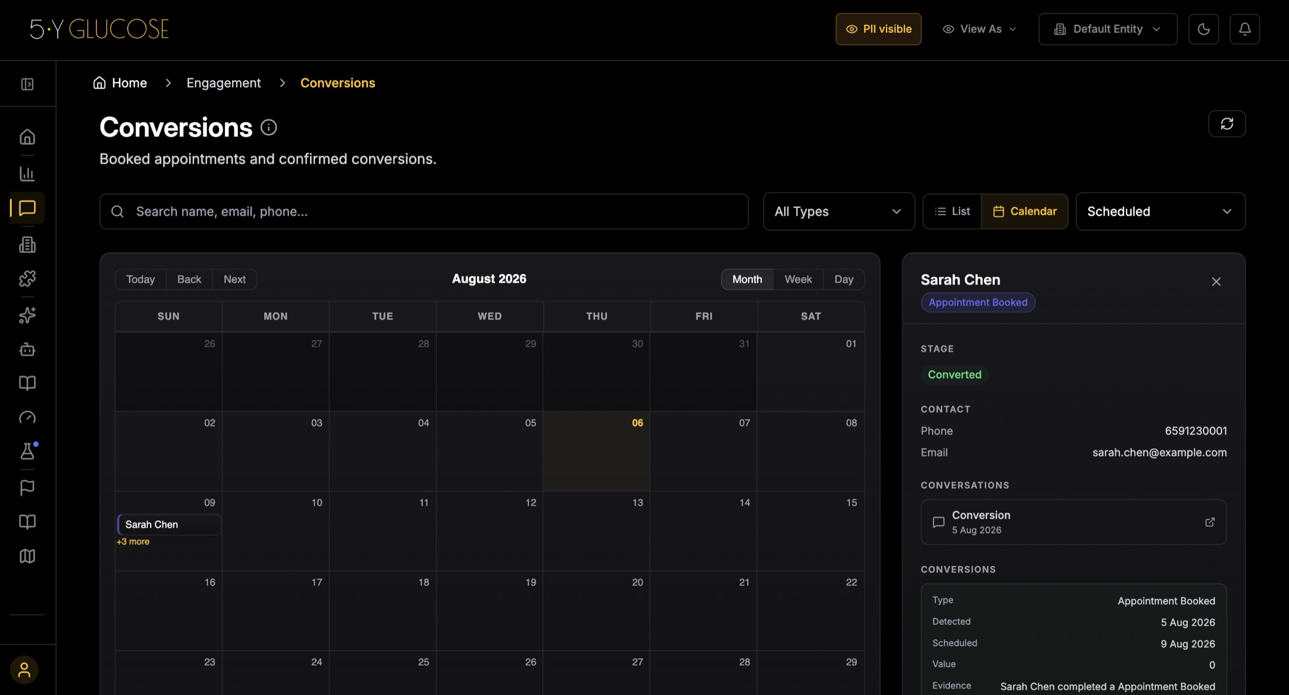Expand the +3 more events link

(133, 541)
